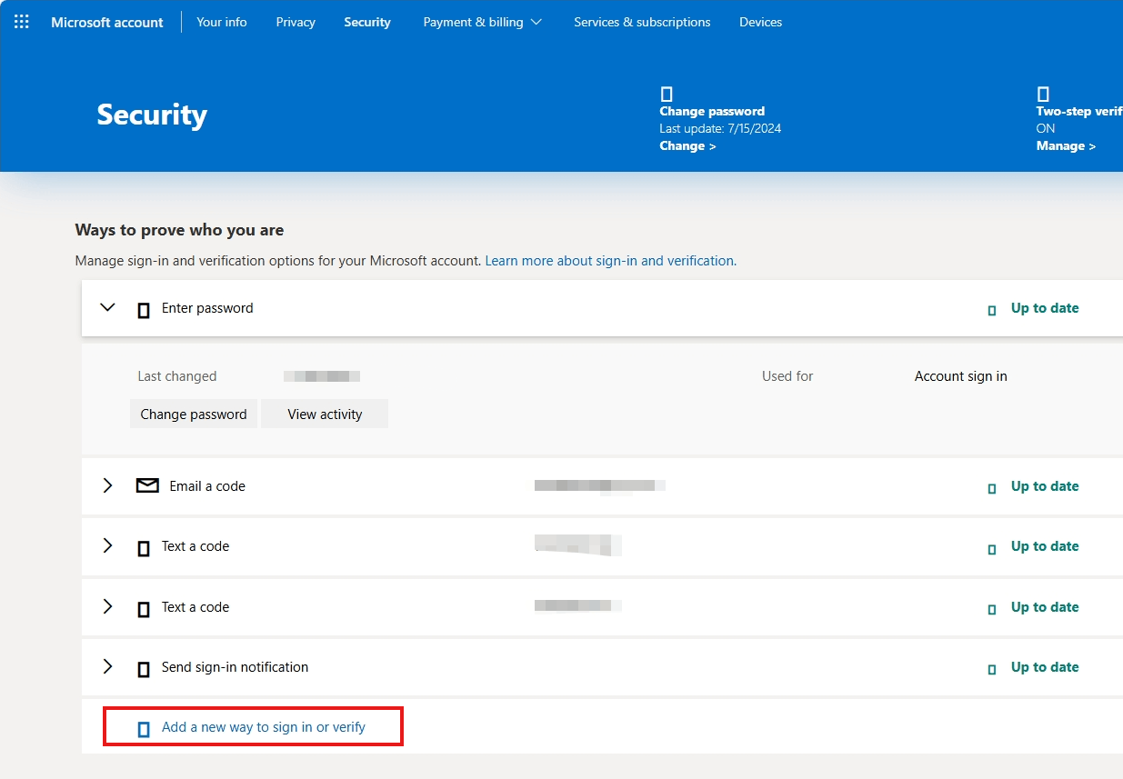Click Up to date status for Enter password

(1045, 308)
